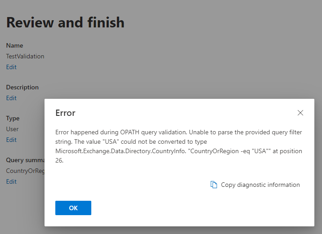
Task: Click the Type field label
Action: click(13, 119)
